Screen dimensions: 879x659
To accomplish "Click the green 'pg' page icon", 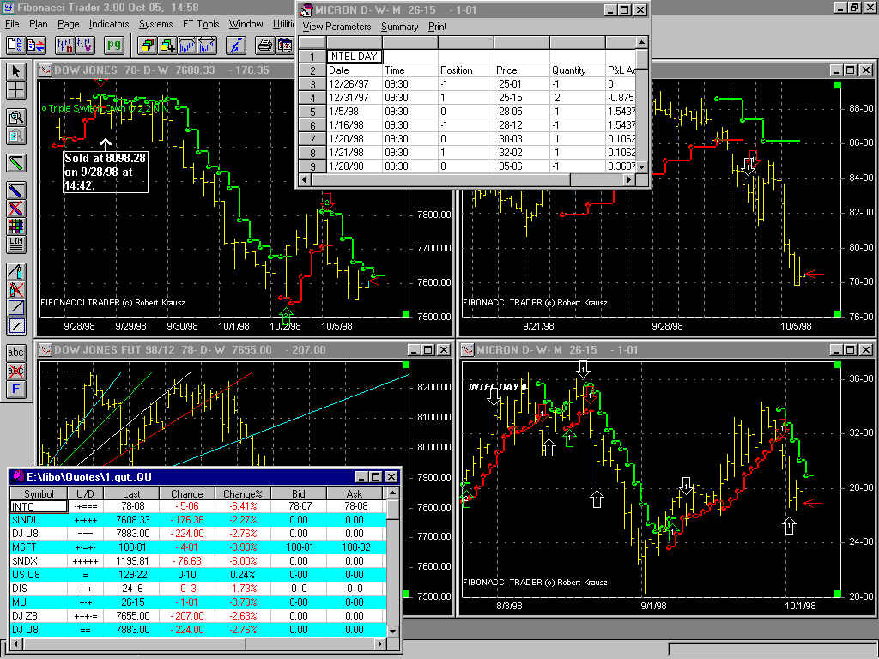I will tap(114, 45).
